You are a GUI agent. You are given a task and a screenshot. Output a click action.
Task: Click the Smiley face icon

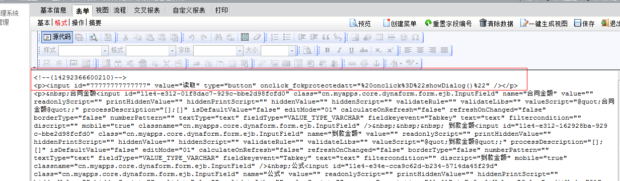pyautogui.click(x=404, y=37)
